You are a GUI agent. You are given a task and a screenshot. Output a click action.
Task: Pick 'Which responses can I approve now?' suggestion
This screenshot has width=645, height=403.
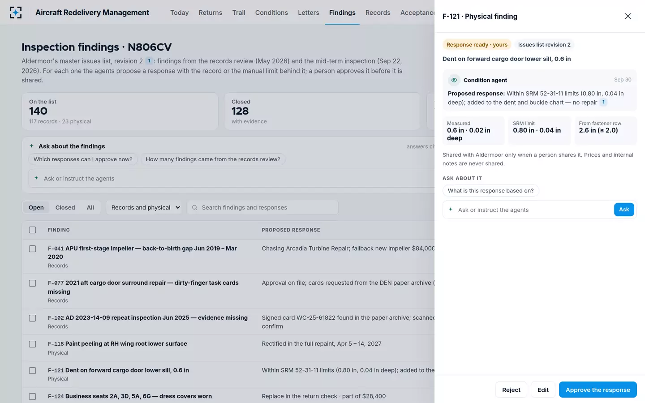pyautogui.click(x=83, y=159)
